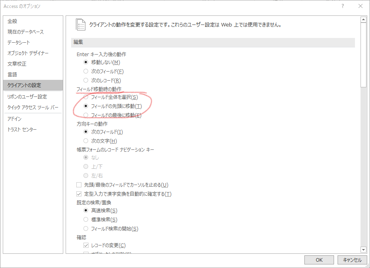Screen dimensions: 370x268
Task: Switch to 現在のデータベース settings
Action: [25, 32]
